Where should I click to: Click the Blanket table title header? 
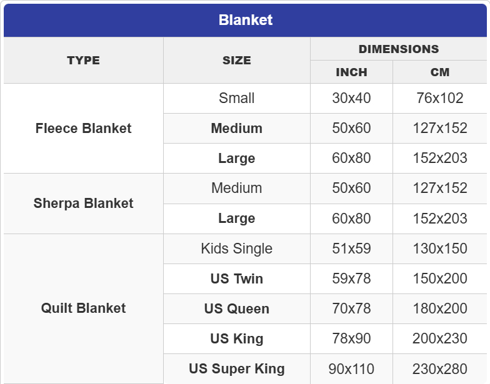point(245,20)
